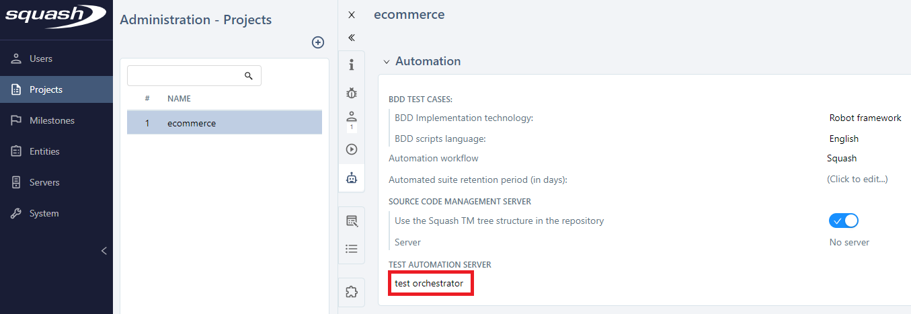Open Servers administration menu

pyautogui.click(x=44, y=182)
